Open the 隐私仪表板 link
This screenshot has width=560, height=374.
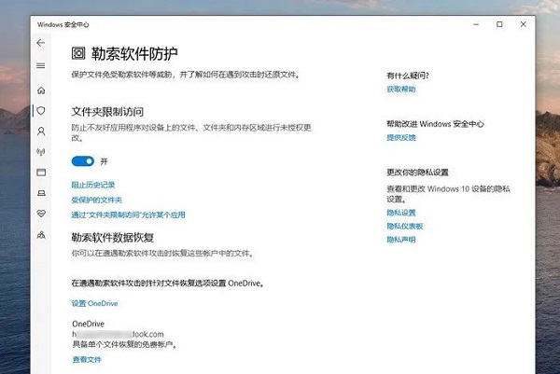pyautogui.click(x=405, y=227)
